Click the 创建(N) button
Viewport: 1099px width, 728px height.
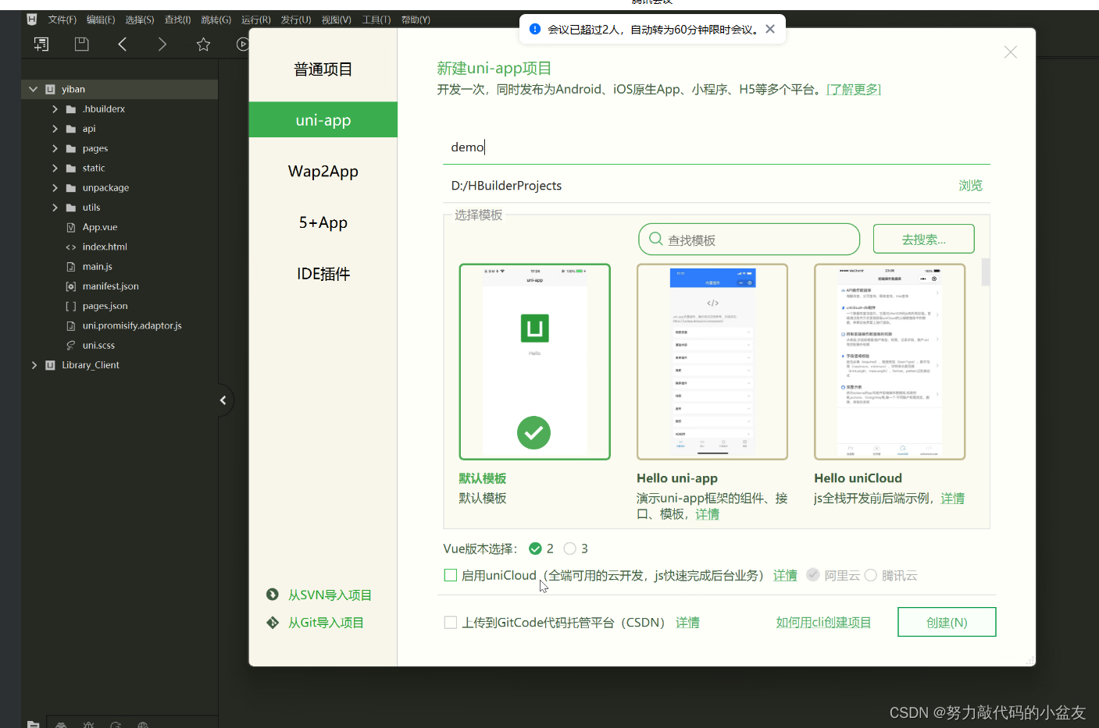tap(947, 622)
